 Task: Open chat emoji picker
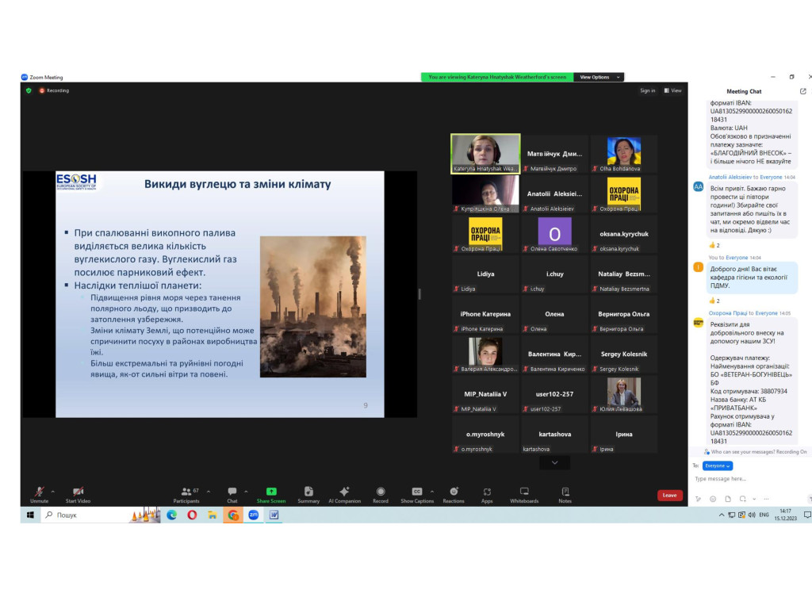click(713, 499)
